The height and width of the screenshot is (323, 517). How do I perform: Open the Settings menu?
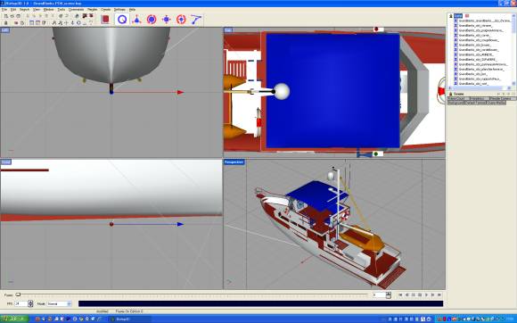pos(119,10)
